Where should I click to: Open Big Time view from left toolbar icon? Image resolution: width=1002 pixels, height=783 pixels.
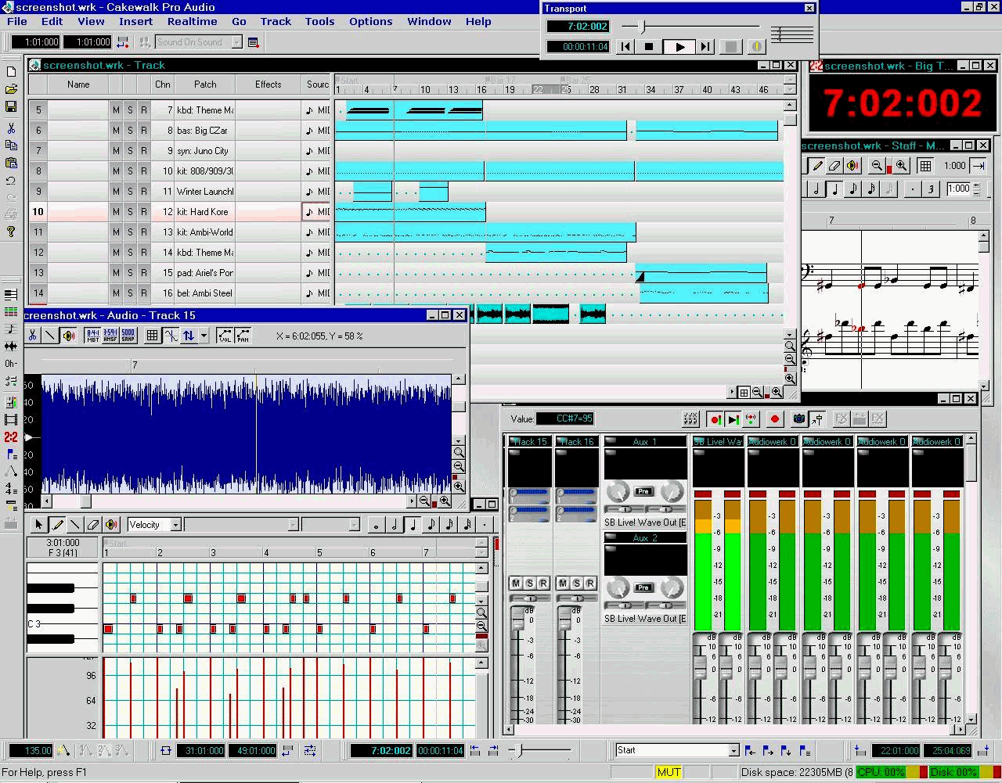pos(11,437)
